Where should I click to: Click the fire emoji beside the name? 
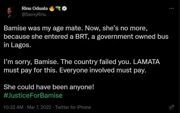(51, 9)
